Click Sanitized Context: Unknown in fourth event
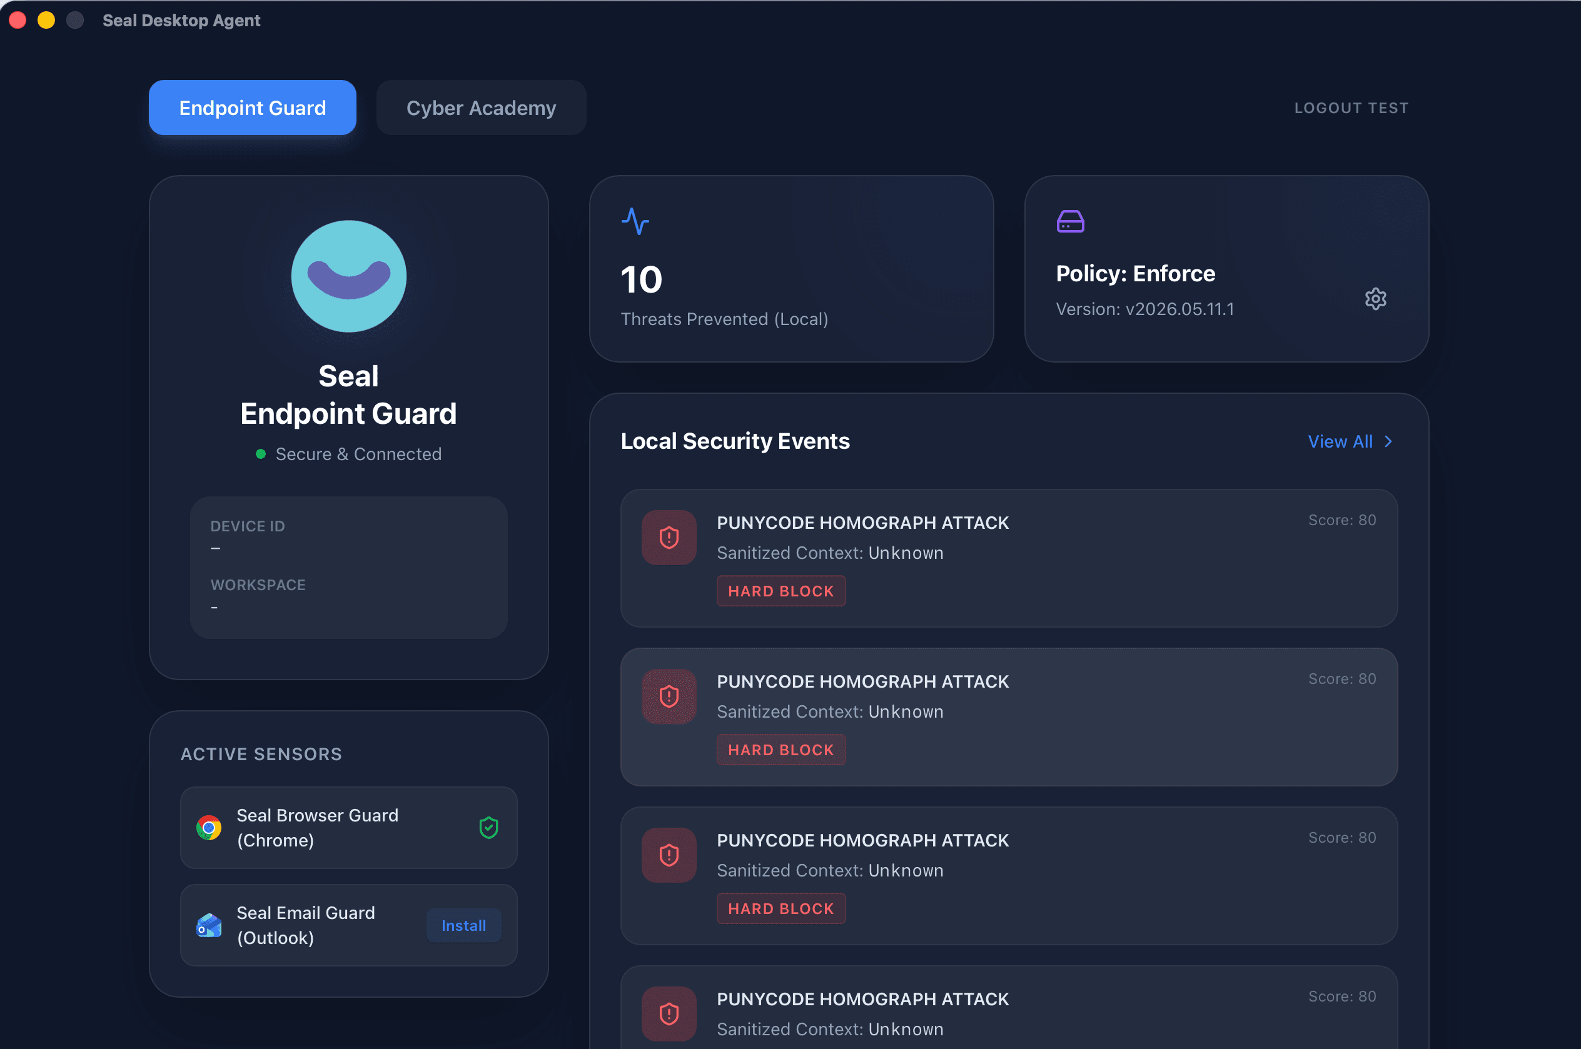 click(x=831, y=1028)
